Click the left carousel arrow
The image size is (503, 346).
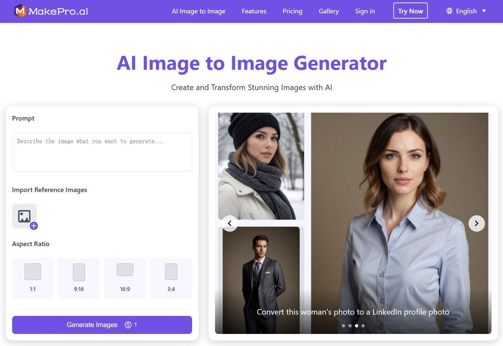(230, 223)
